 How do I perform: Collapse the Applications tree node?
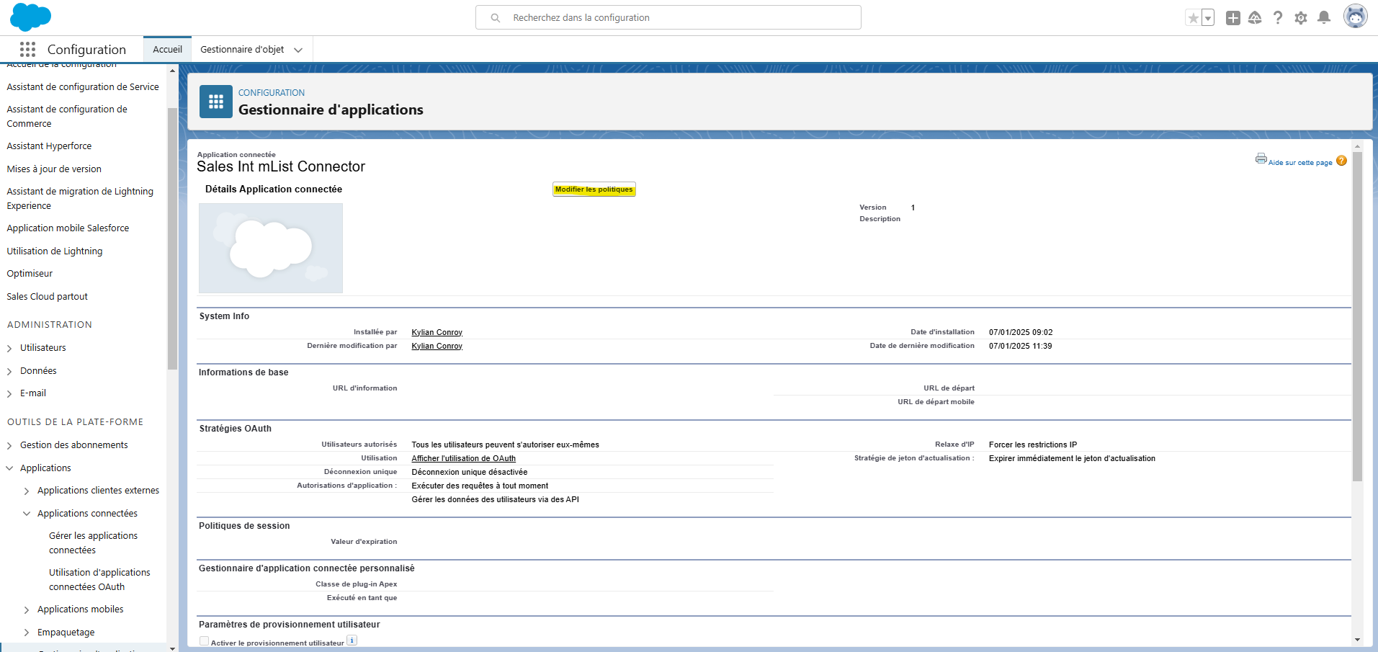9,468
